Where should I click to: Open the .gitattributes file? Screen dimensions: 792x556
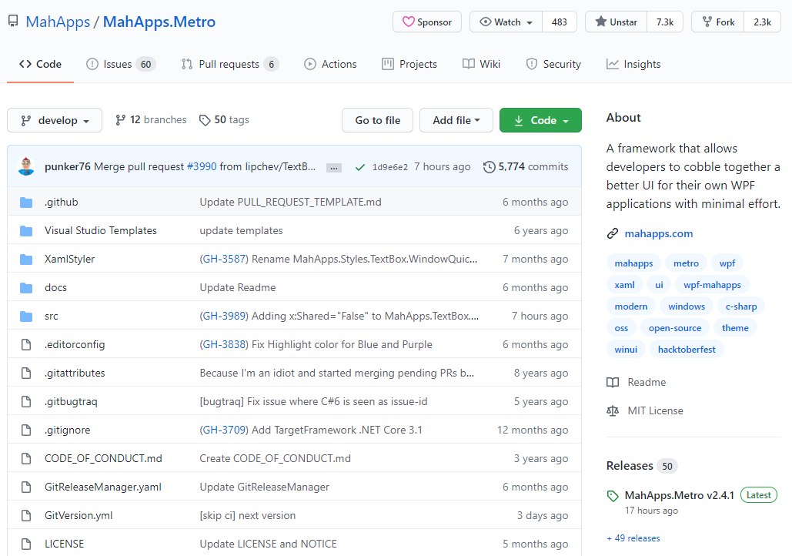[75, 373]
